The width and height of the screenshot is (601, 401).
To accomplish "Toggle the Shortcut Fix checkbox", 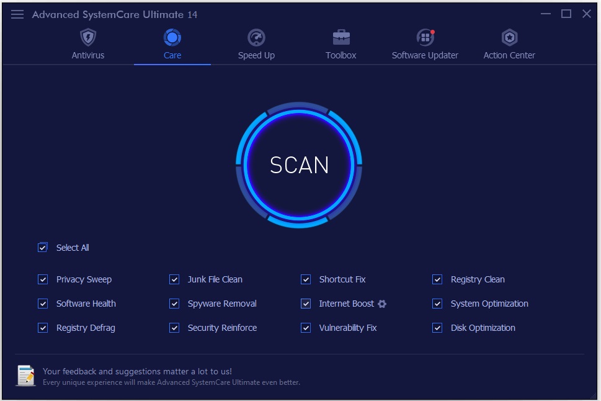I will [x=306, y=279].
